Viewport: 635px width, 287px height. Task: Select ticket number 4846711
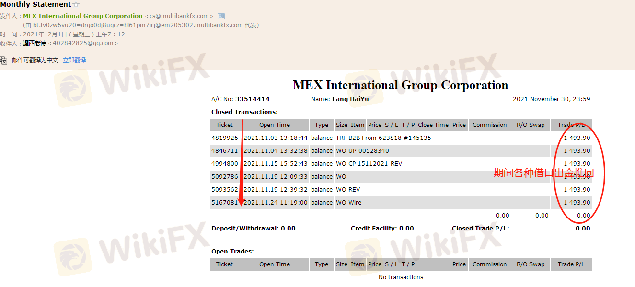[x=225, y=151]
